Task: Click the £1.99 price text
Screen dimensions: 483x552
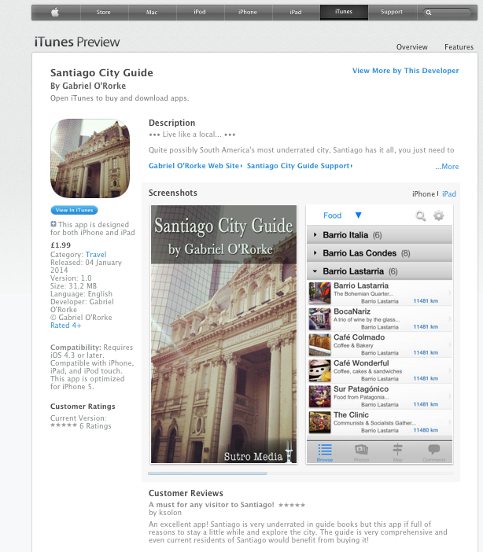Action: pyautogui.click(x=61, y=245)
